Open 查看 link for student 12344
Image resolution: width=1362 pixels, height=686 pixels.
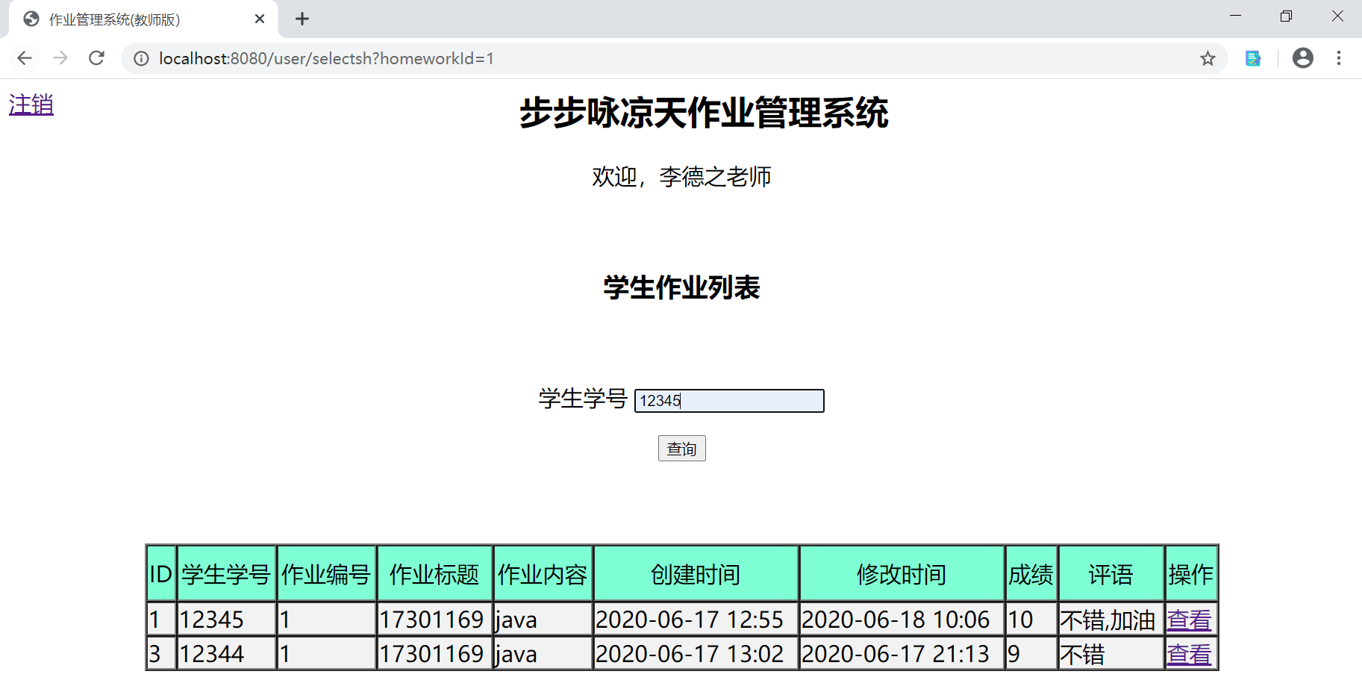[1190, 655]
